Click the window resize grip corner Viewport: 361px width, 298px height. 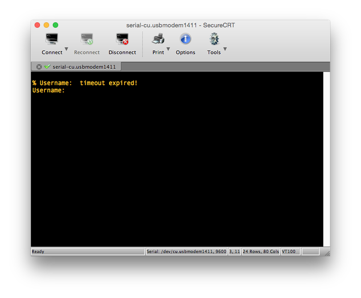pyautogui.click(x=327, y=253)
